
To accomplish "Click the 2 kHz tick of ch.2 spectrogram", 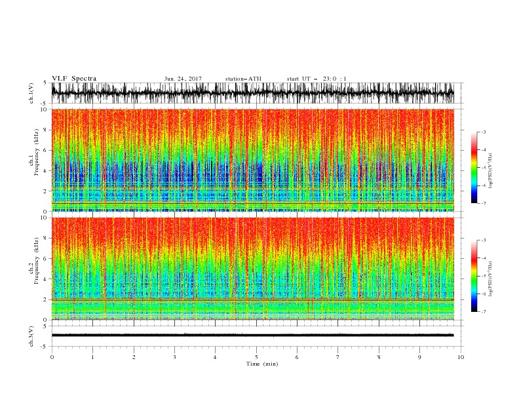I will coord(45,299).
